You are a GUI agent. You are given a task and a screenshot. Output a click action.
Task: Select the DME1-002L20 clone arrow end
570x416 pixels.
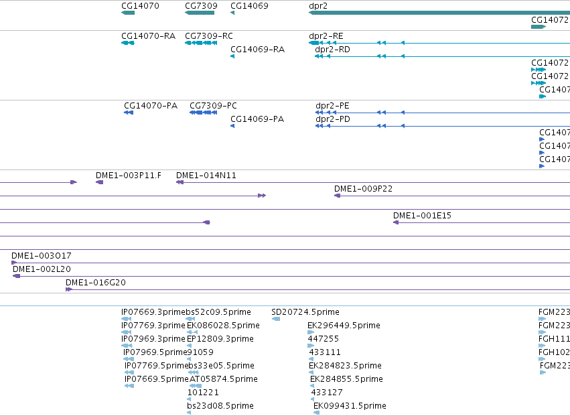coord(16,276)
